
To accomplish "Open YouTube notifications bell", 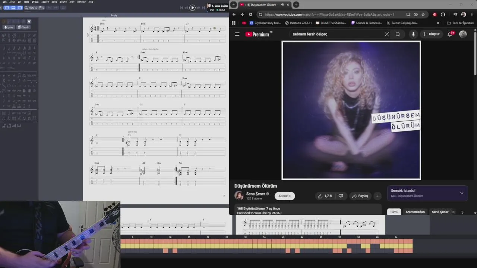I will (451, 34).
